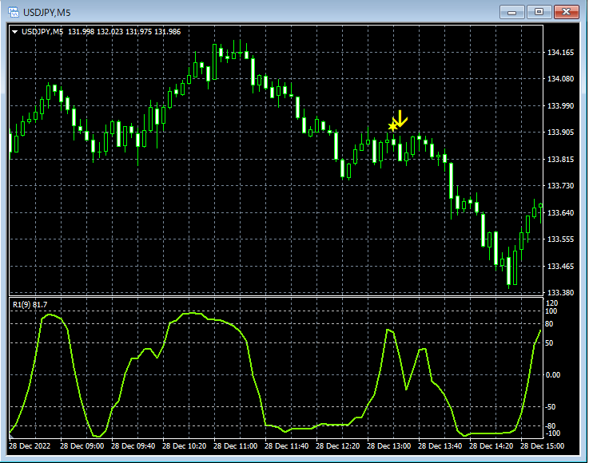The image size is (589, 463).
Task: Click the indicator scale value -100
Action: (x=552, y=433)
